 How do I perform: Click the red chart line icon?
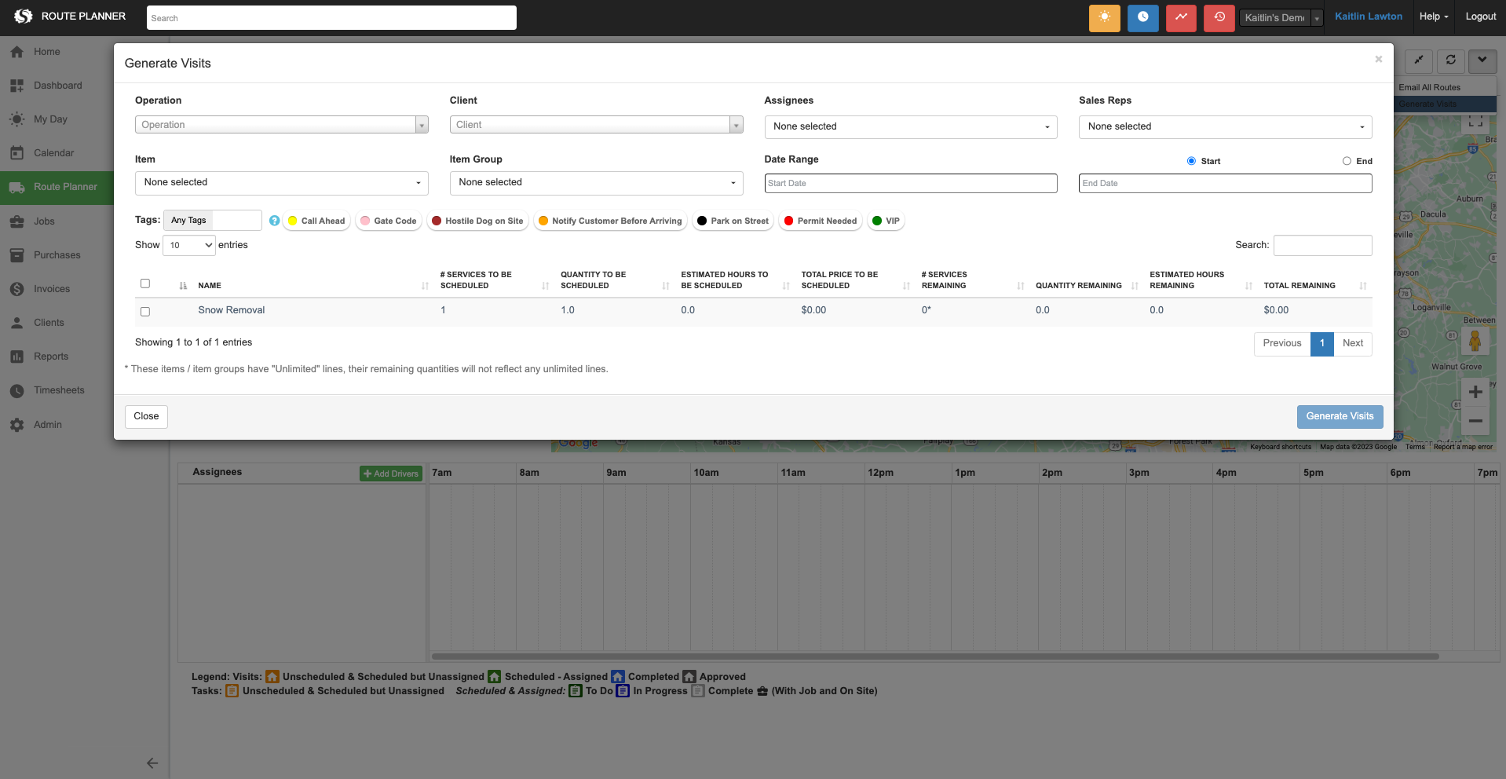[x=1181, y=17]
